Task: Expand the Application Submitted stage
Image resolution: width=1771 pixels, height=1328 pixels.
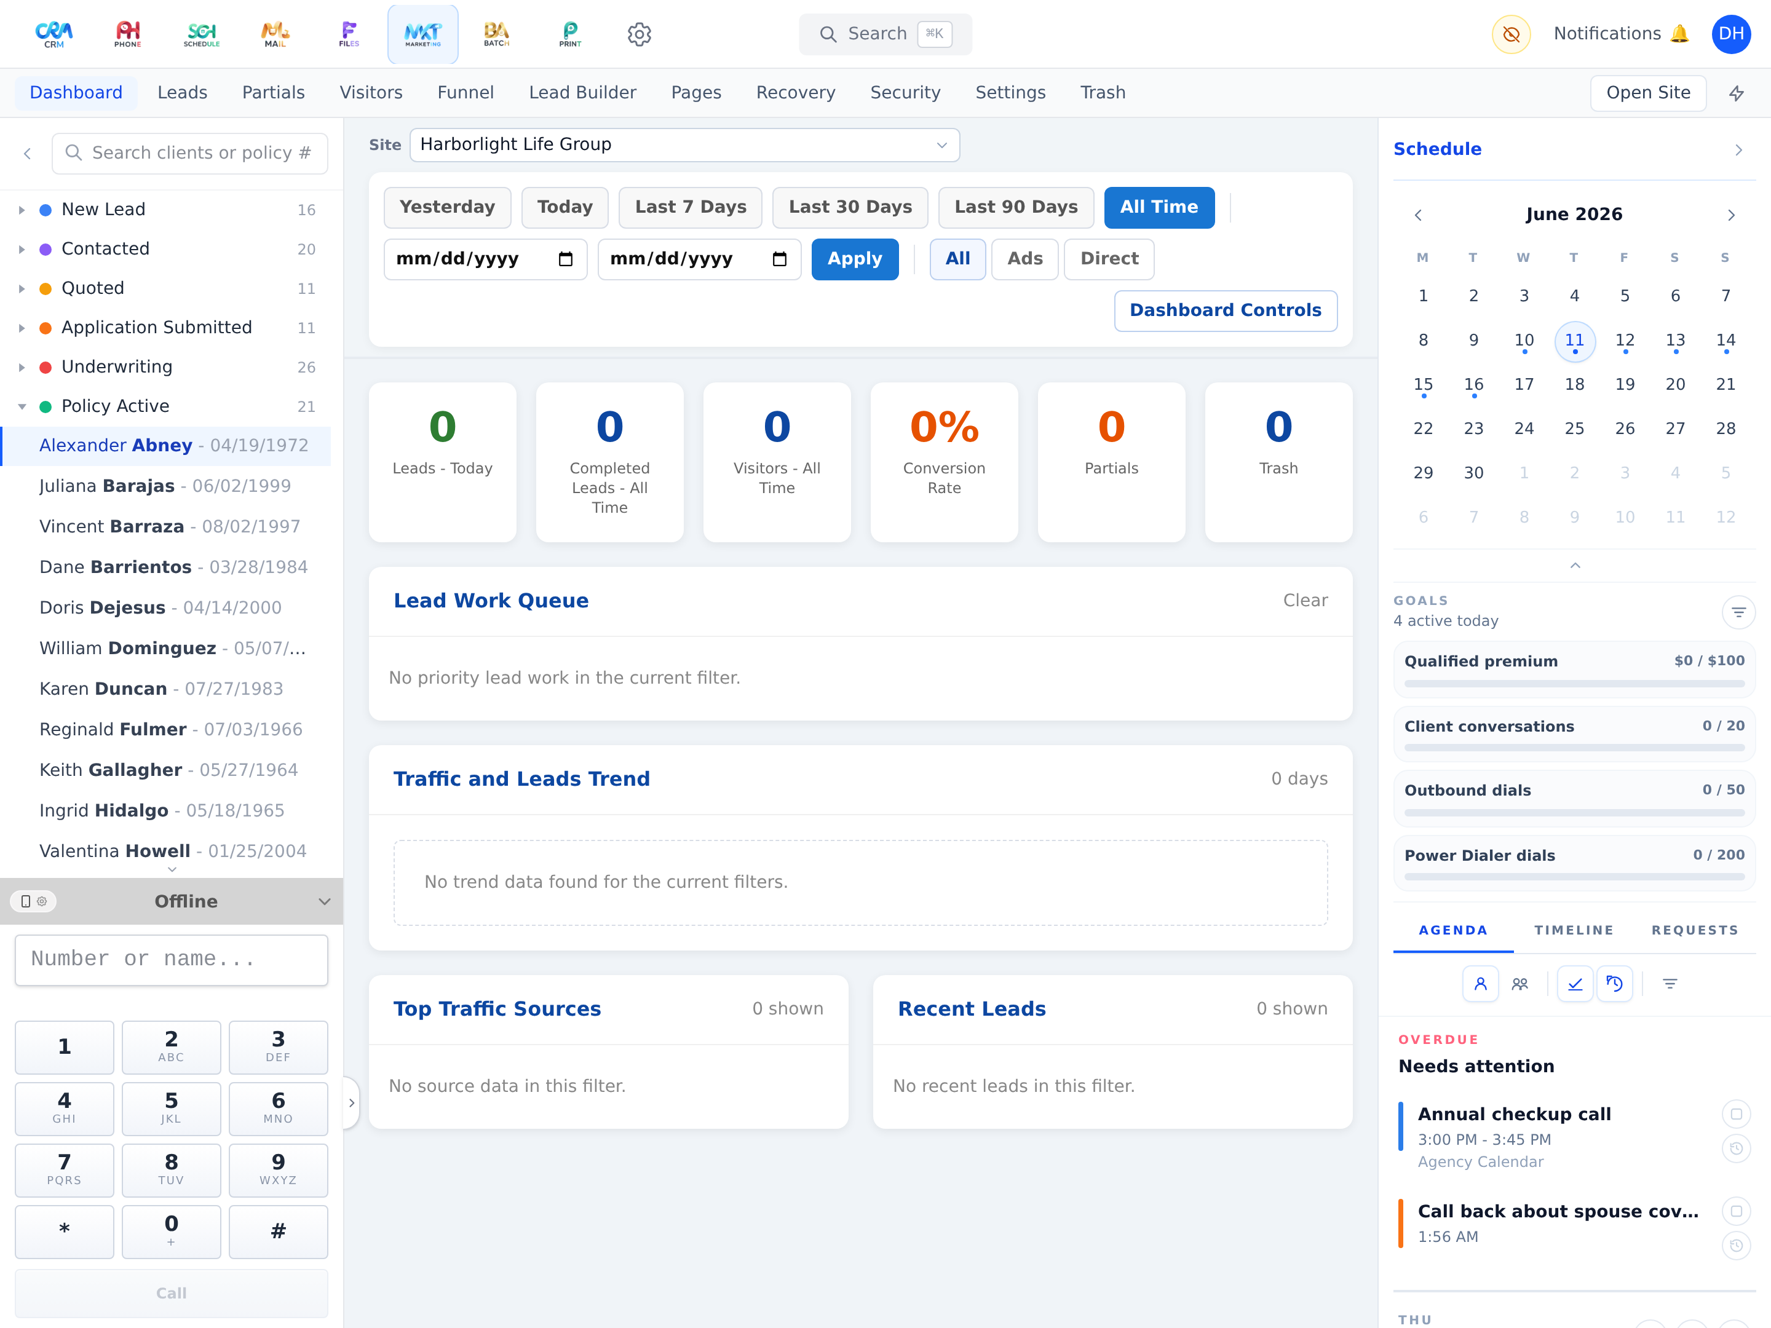Action: [x=22, y=328]
